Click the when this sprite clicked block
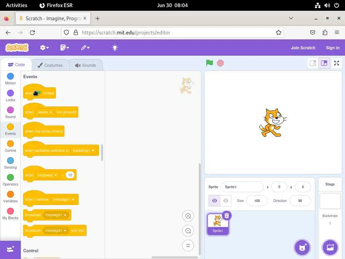The width and height of the screenshot is (345, 259). coord(43,131)
